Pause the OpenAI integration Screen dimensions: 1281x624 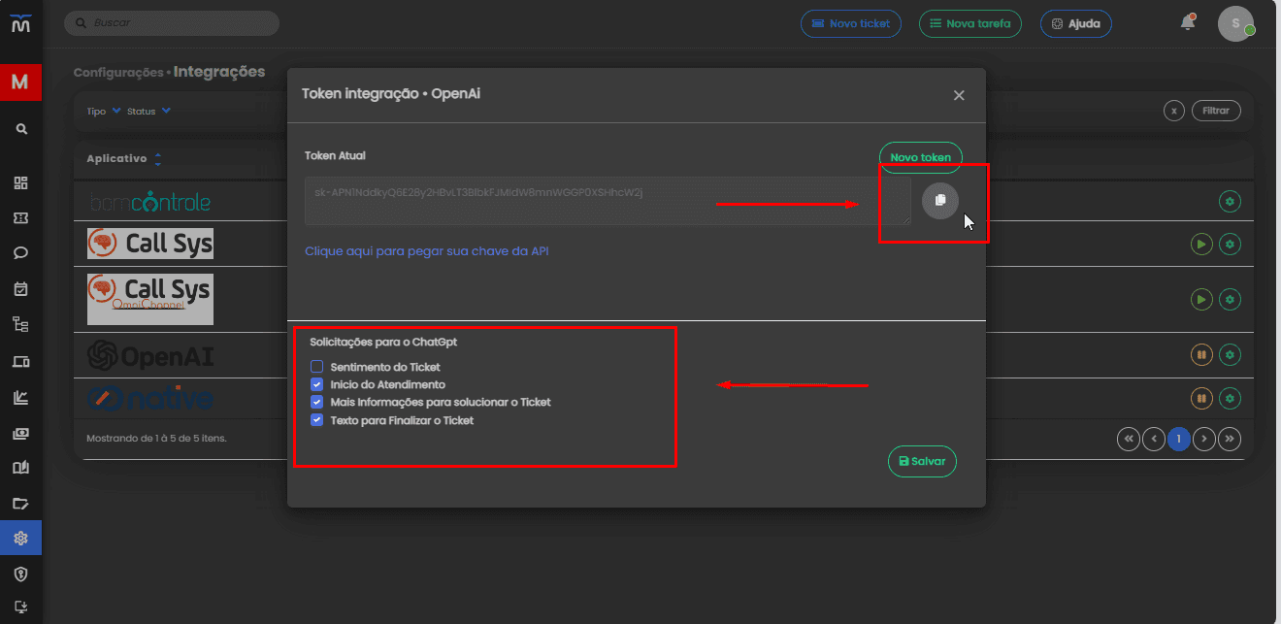point(1201,355)
